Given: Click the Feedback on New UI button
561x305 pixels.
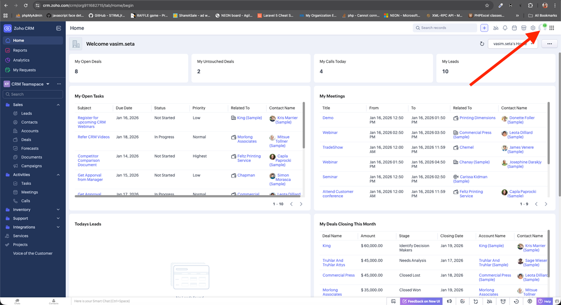Looking at the screenshot, I should [421, 302].
